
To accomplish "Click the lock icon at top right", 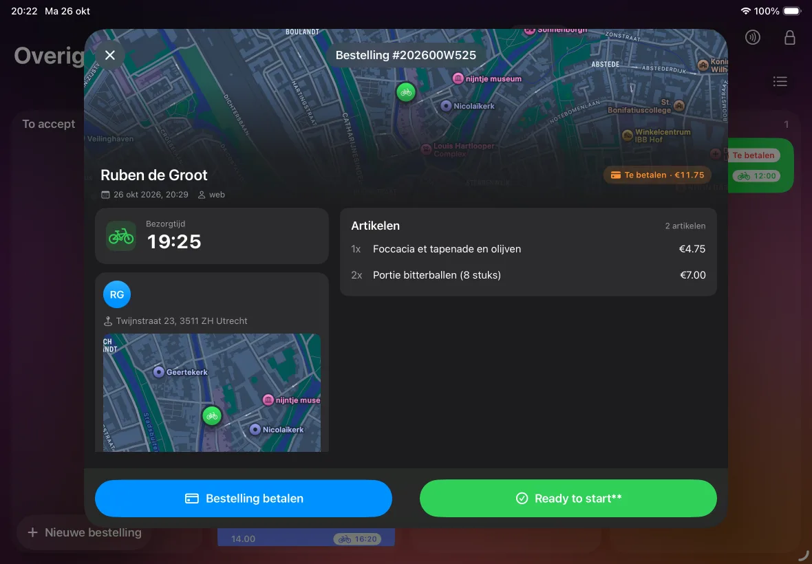I will pos(789,37).
